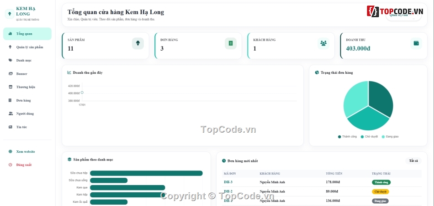The width and height of the screenshot is (434, 206).
Task: Toggle Đang giao legend color in pie chart
Action: [x=383, y=137]
